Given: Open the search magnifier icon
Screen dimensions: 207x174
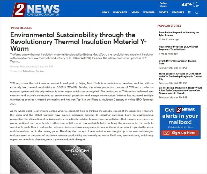Looking at the screenshot, I should coord(197,13).
